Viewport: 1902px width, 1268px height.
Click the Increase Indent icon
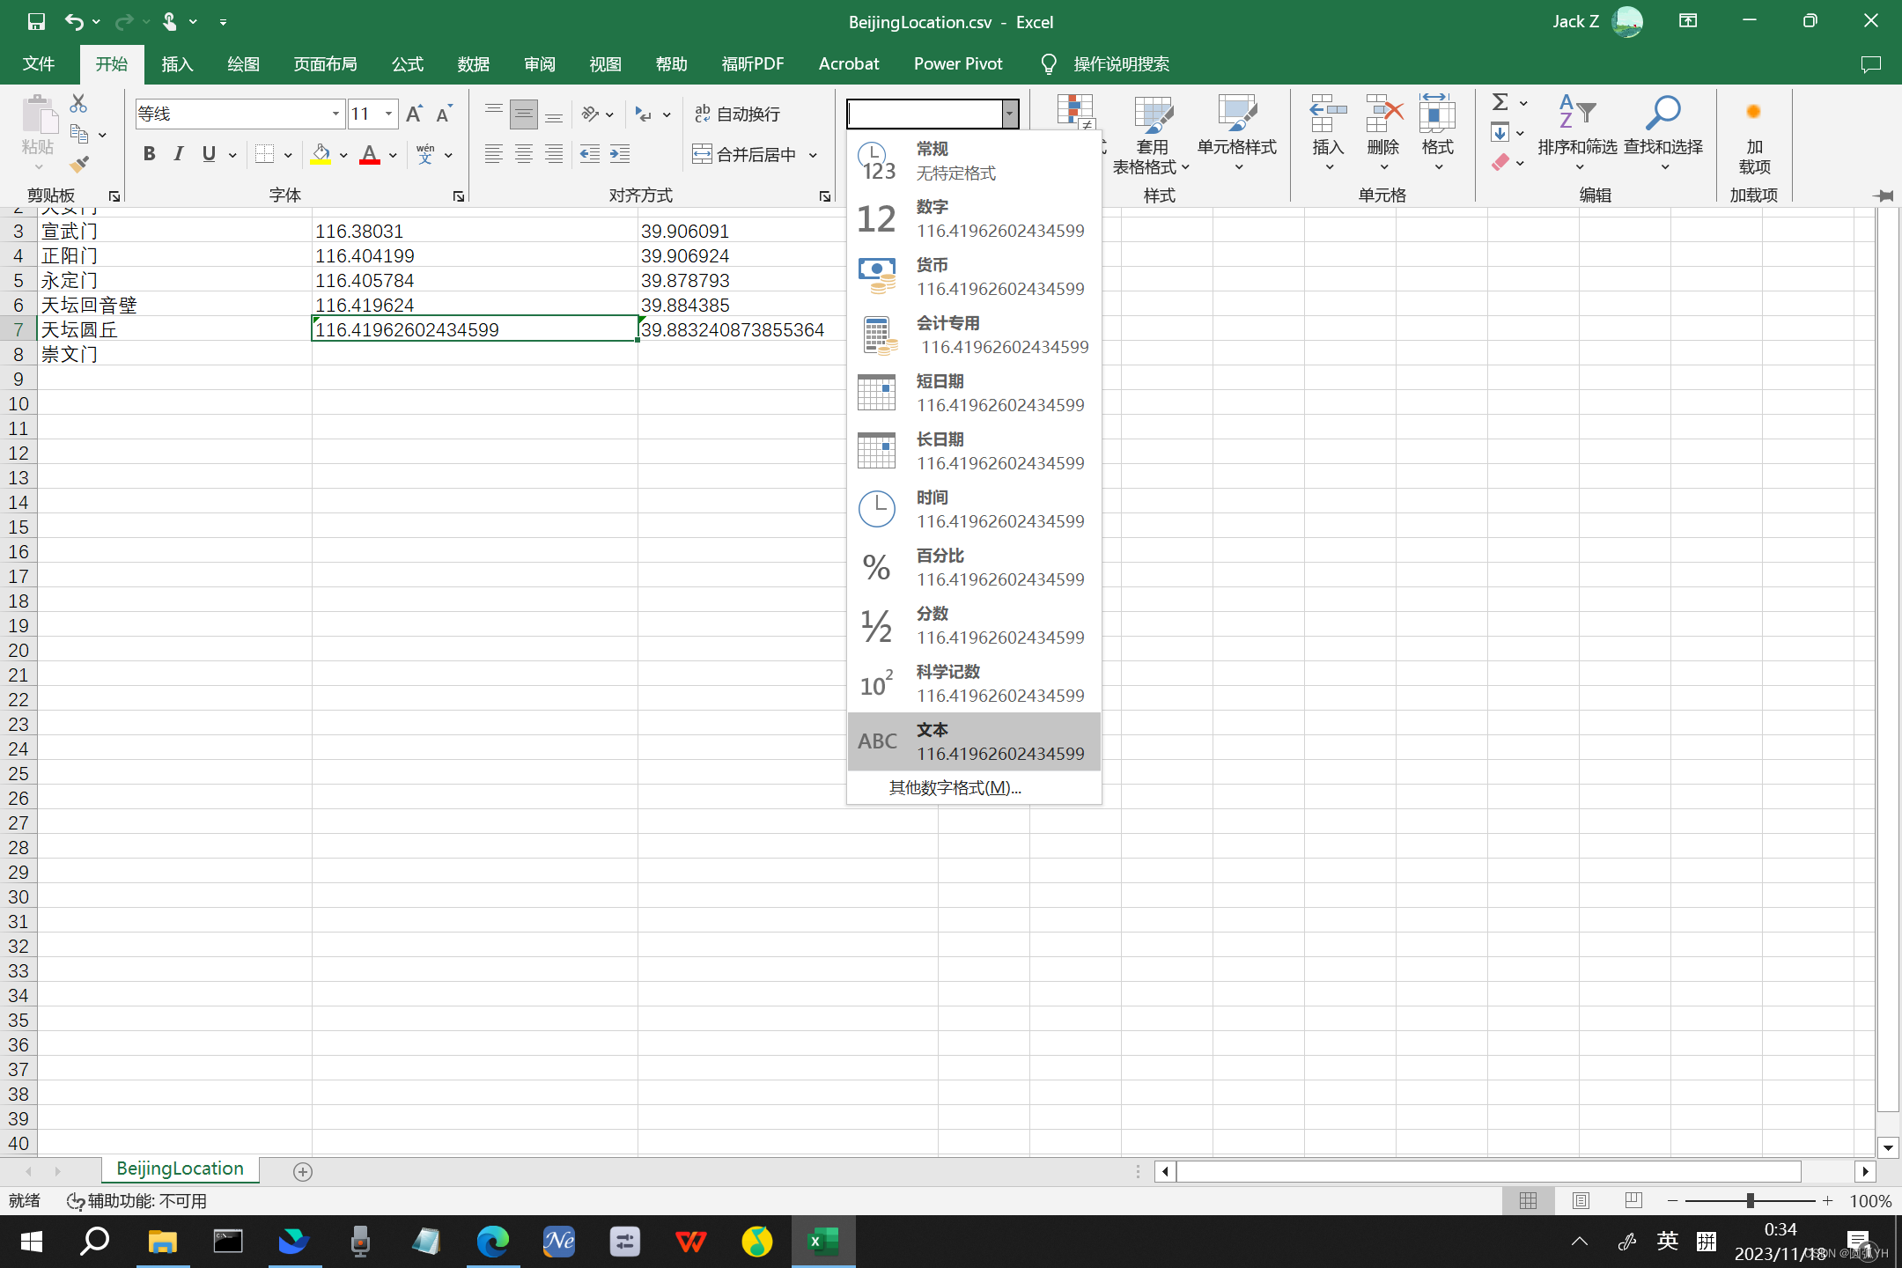coord(620,154)
